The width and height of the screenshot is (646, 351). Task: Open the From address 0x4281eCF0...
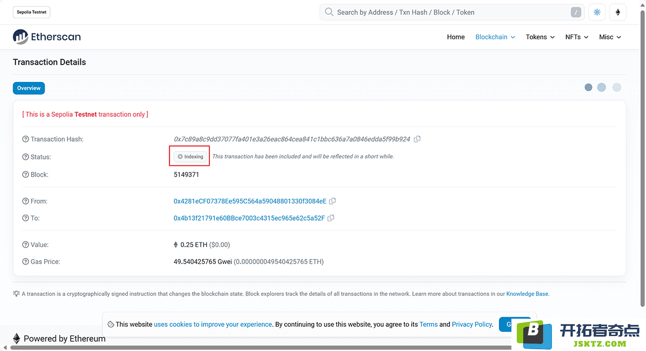[x=250, y=201]
